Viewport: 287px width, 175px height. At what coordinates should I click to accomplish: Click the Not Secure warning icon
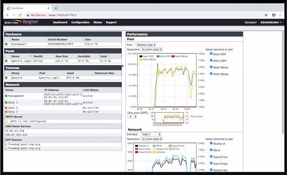tap(28, 15)
